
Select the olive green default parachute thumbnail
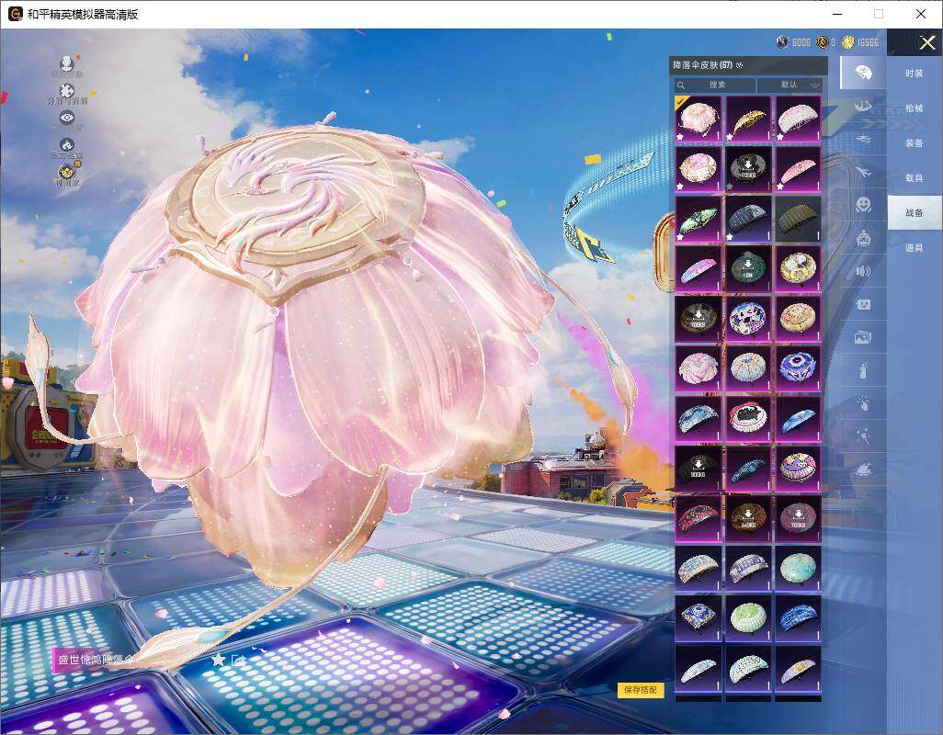(798, 218)
